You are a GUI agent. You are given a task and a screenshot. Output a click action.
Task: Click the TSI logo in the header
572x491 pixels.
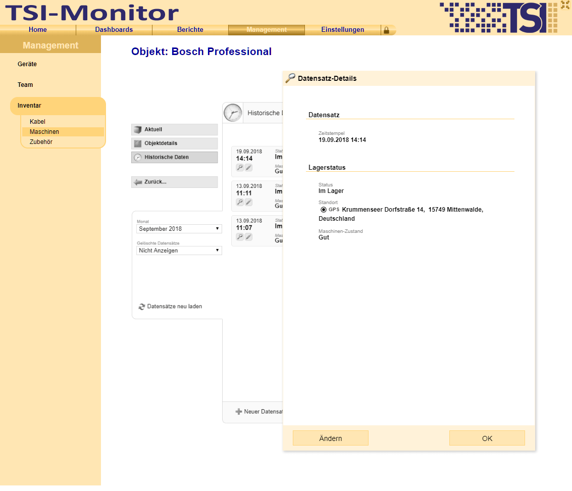[x=498, y=18]
